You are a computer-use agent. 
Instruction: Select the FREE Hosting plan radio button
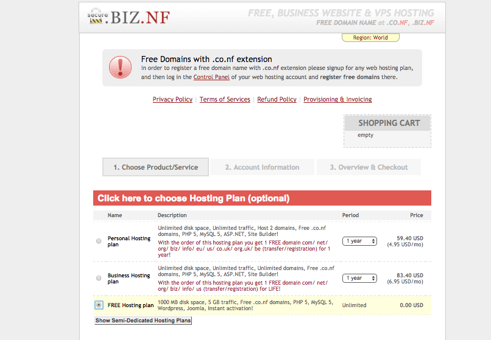point(99,305)
